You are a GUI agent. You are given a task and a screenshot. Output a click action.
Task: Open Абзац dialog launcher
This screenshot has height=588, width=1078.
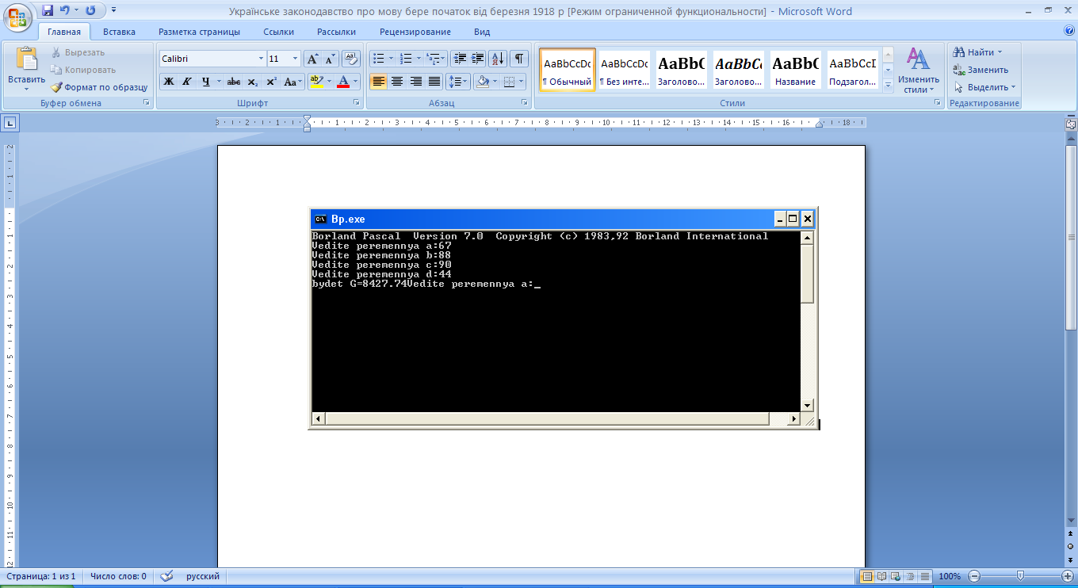525,103
